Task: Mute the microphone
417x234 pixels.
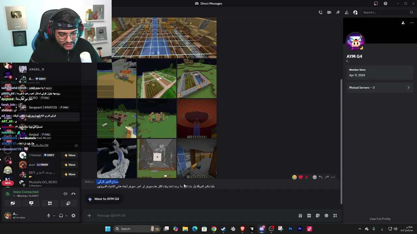Action: [49, 215]
